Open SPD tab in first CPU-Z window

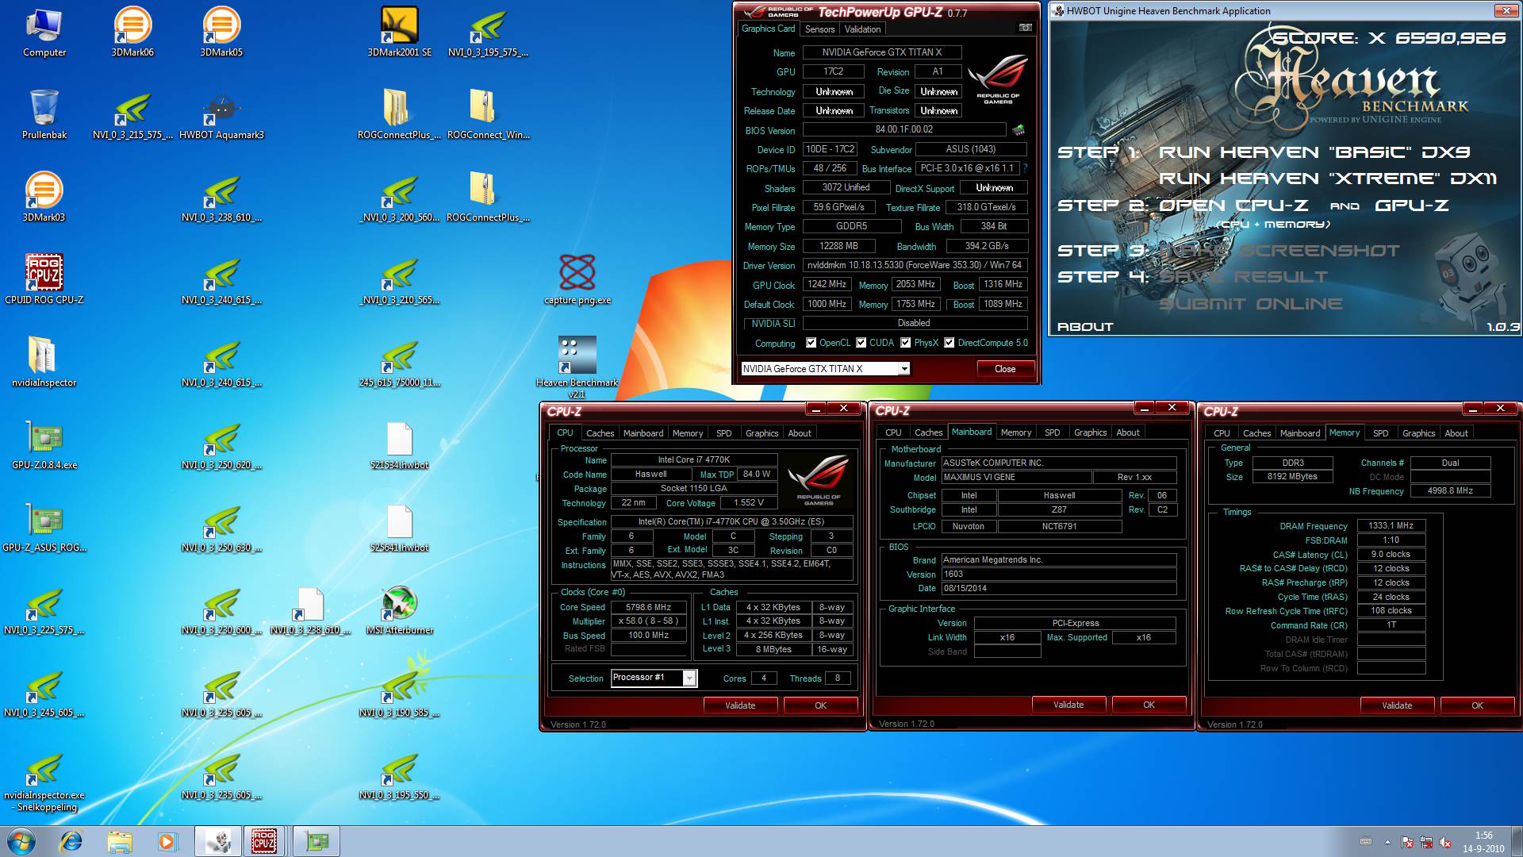click(723, 433)
